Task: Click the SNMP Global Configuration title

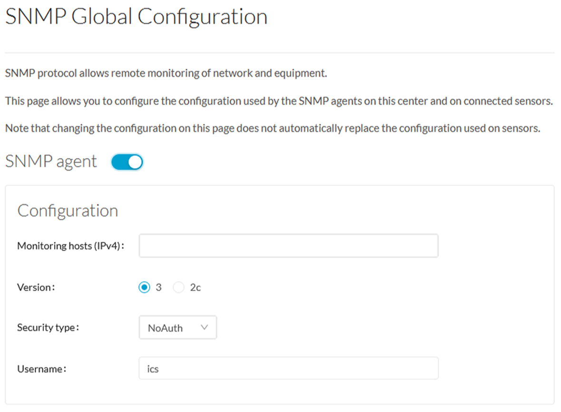Action: click(x=136, y=16)
